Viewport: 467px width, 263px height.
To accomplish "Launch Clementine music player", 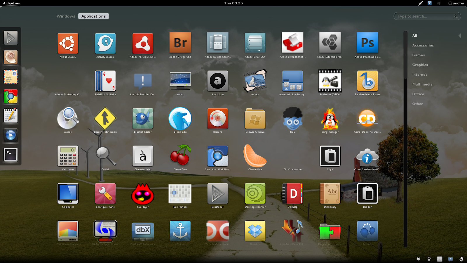I will pyautogui.click(x=255, y=155).
